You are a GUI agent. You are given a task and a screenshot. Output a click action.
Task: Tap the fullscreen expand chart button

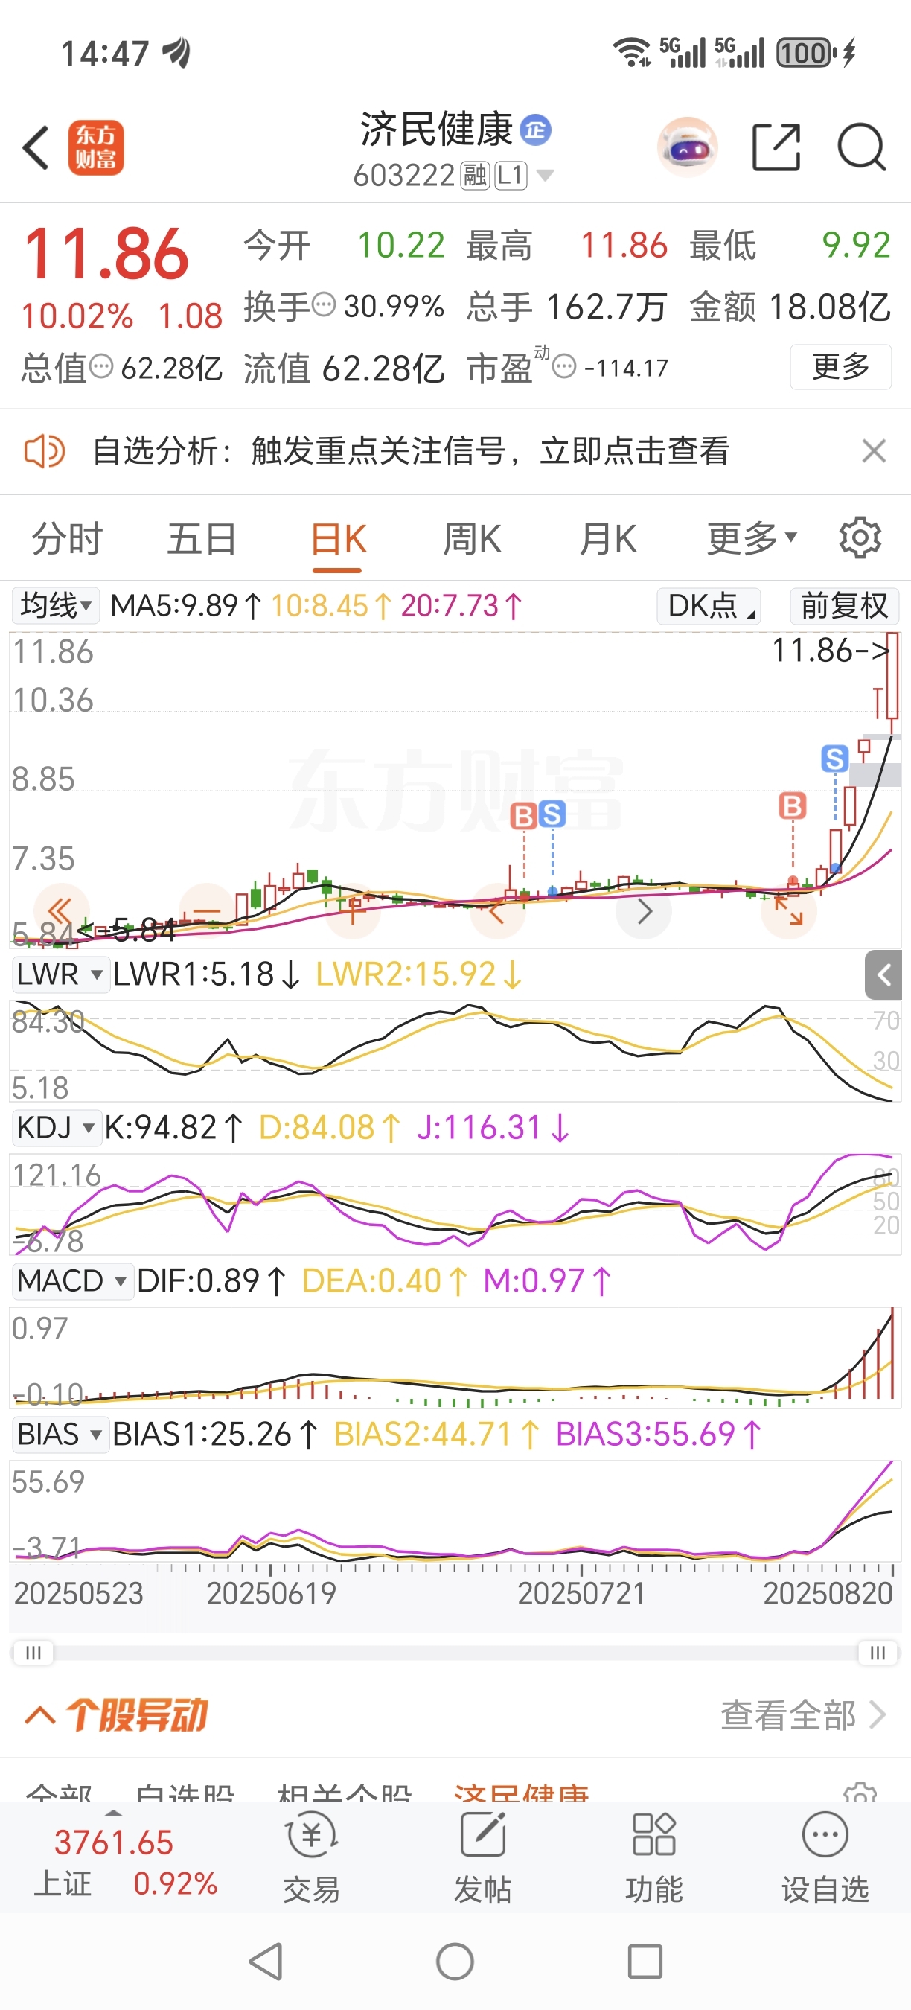click(788, 910)
